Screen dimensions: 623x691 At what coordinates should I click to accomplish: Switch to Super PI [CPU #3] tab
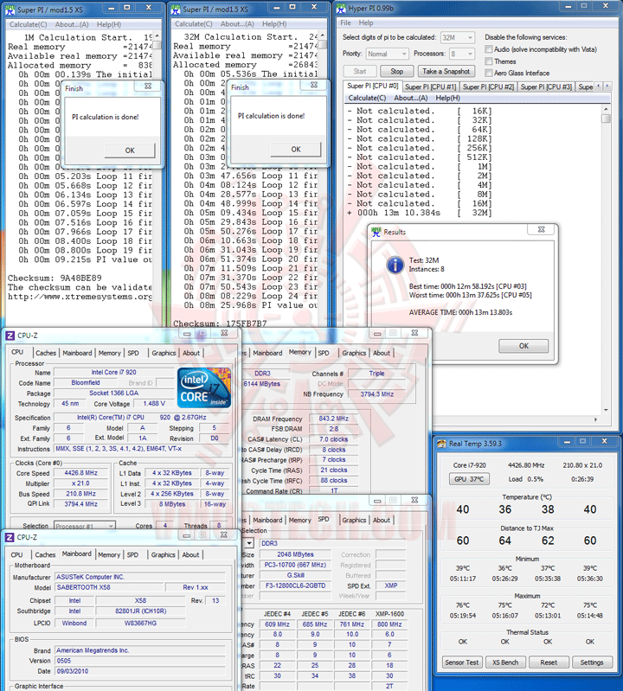(546, 86)
